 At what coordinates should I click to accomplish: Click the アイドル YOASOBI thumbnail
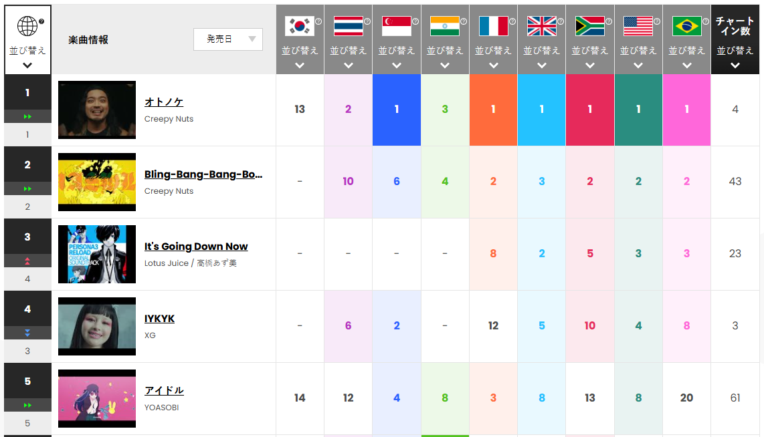97,398
